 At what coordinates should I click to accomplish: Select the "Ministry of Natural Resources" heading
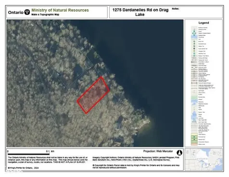coord(60,10)
